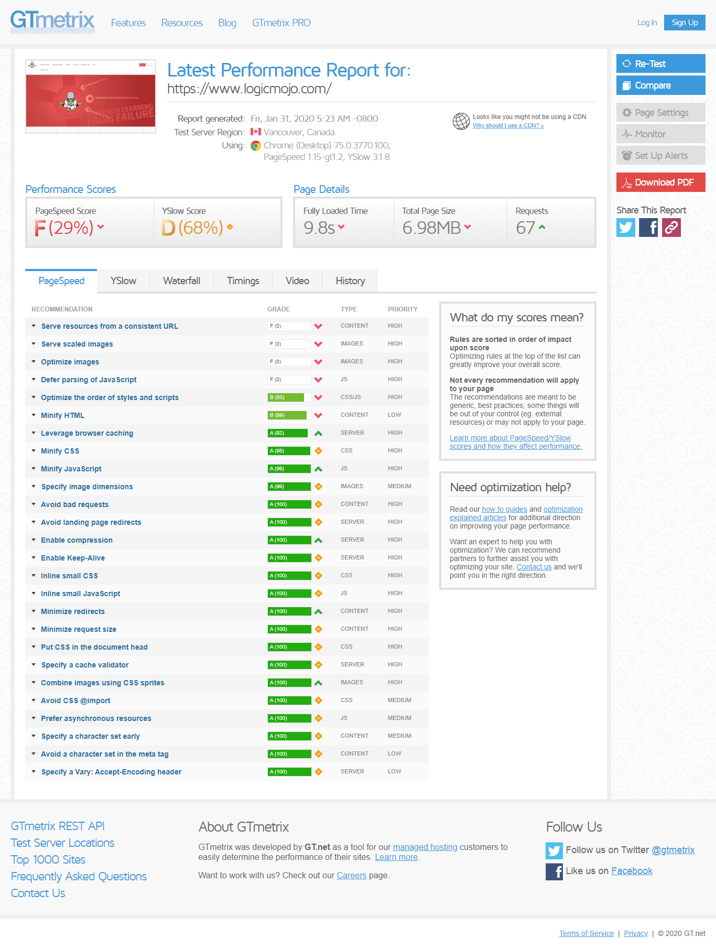Open Page Settings
Screen dimensions: 716x948
click(660, 112)
